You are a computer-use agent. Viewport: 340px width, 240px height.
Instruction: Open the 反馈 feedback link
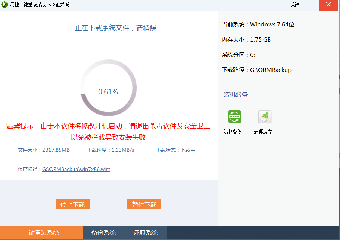pos(295,5)
